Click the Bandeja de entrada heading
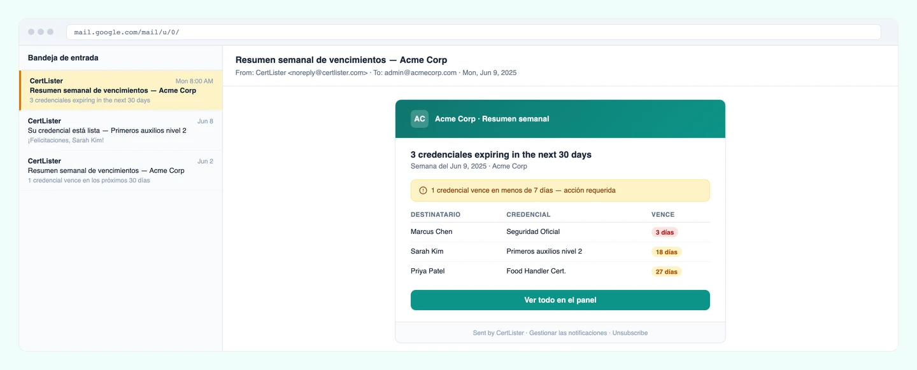 tap(63, 58)
